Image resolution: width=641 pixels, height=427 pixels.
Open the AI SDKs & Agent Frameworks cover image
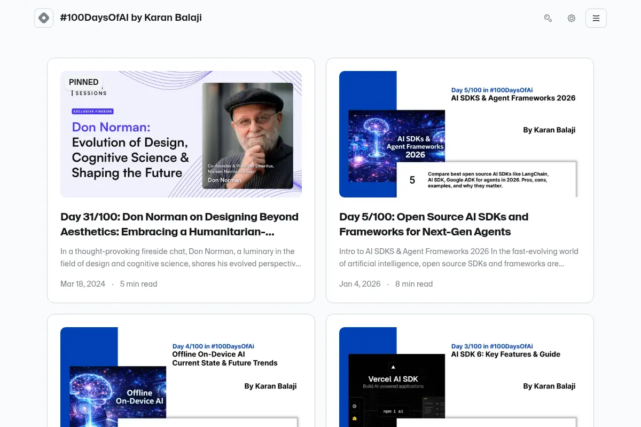[x=460, y=134]
